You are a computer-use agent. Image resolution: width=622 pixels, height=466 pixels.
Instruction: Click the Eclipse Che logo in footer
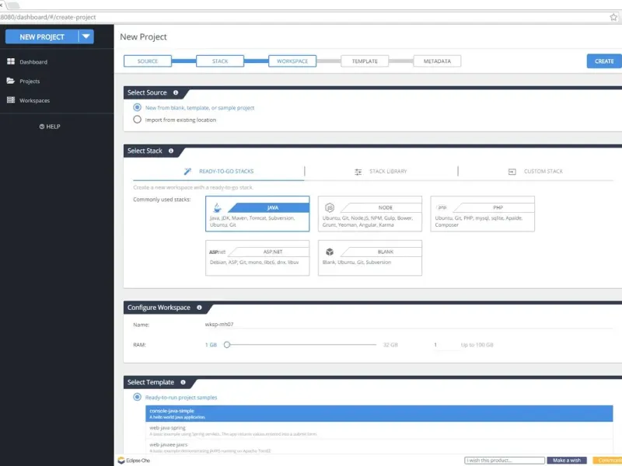point(134,461)
